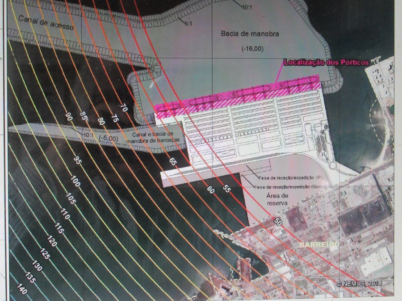The height and width of the screenshot is (301, 402).
Task: Click 'Feixe de receção/expedição (IP)' label
Action: click(290, 177)
